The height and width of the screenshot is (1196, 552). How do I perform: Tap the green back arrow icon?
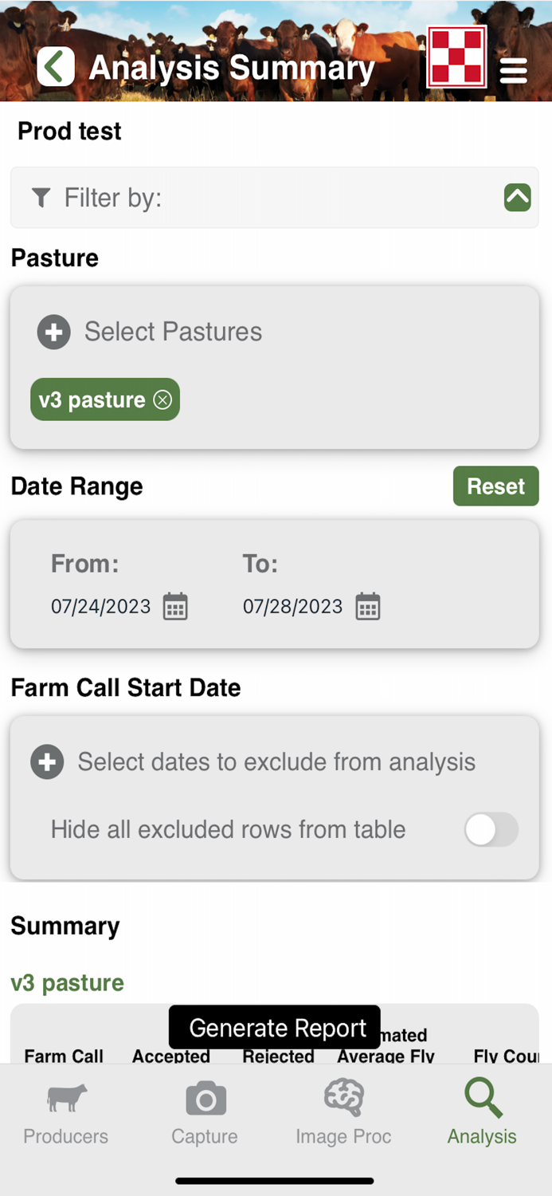[x=55, y=66]
